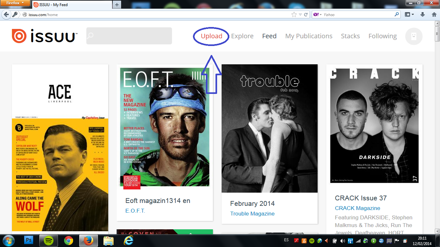Image resolution: width=440 pixels, height=247 pixels.
Task: Bookmark this page with the star
Action: pos(294,14)
